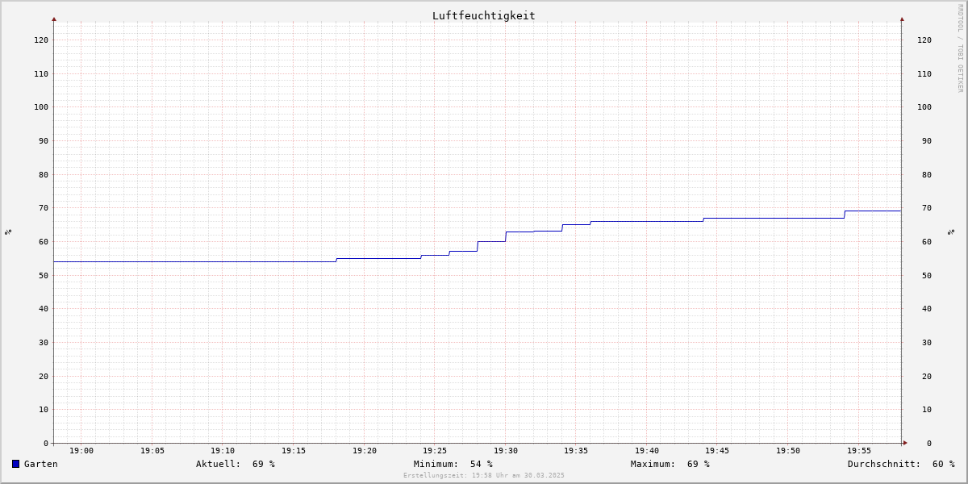Click the 19:30 time axis label
The height and width of the screenshot is (484, 968).
tap(506, 451)
